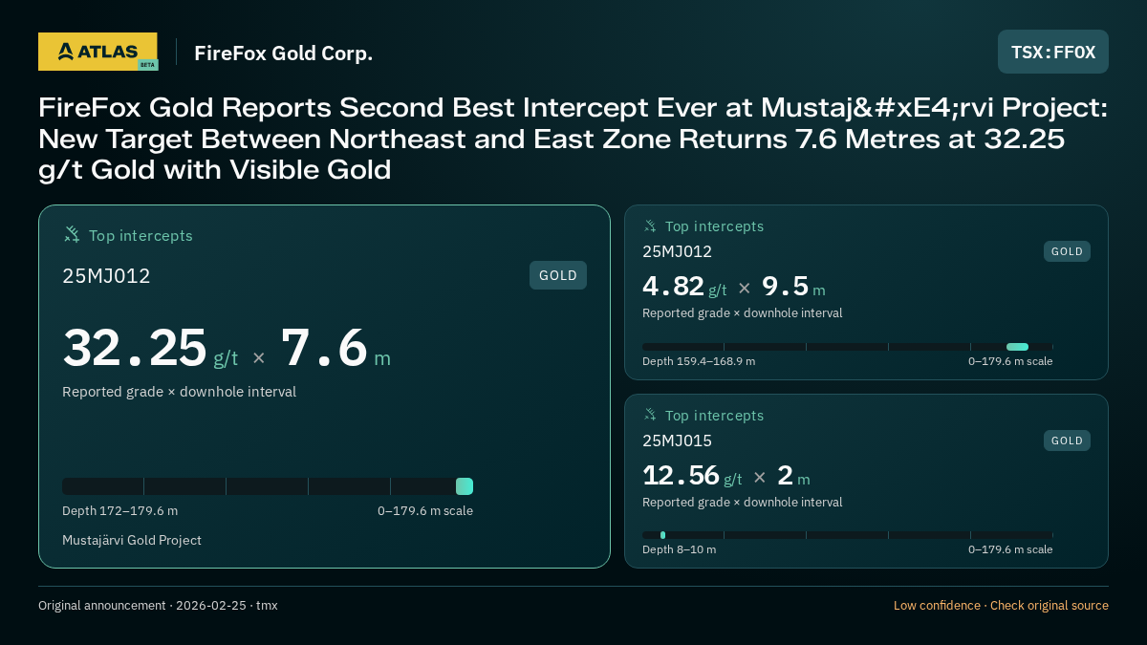Click the 'Depth 159.4–168.9 m' label

tap(699, 361)
